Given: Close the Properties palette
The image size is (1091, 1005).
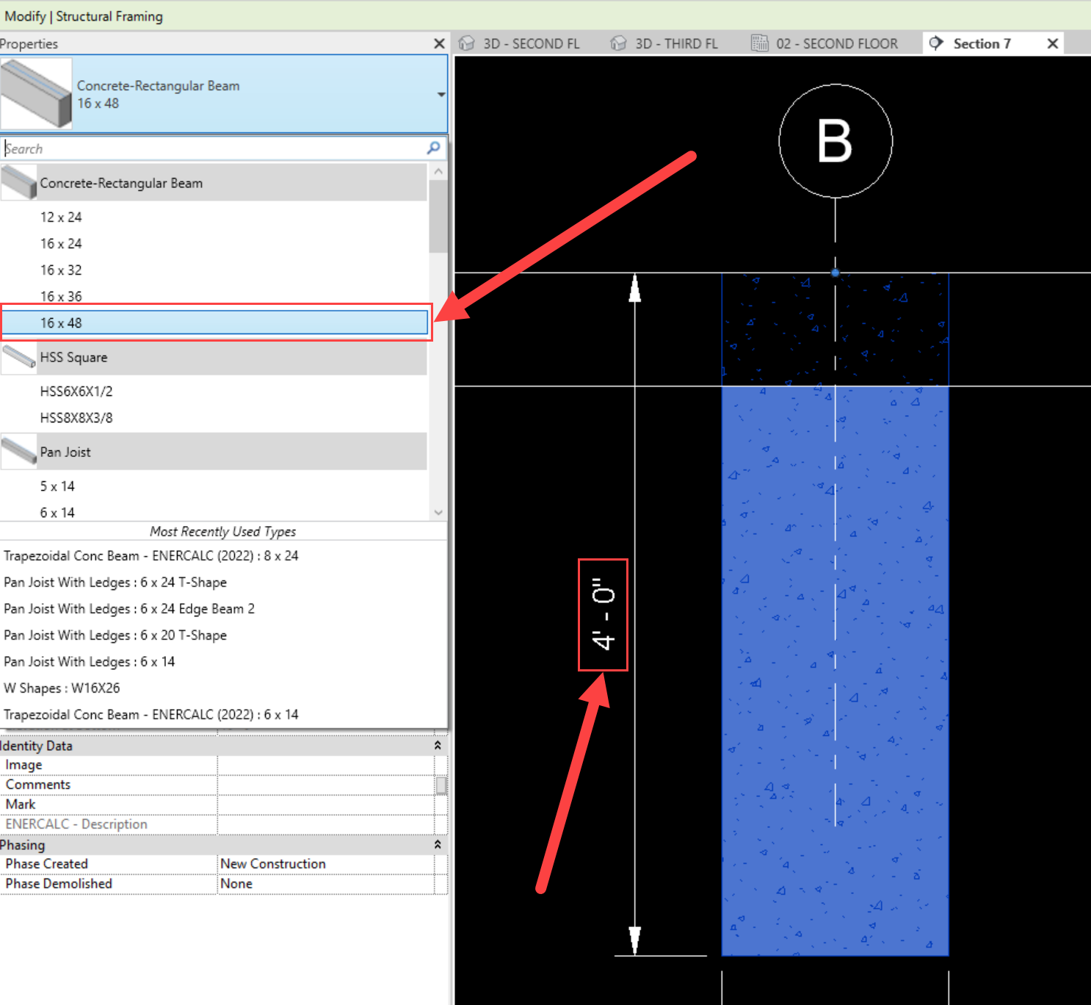Looking at the screenshot, I should (439, 44).
